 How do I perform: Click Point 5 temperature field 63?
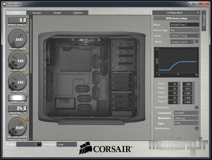click(173, 102)
